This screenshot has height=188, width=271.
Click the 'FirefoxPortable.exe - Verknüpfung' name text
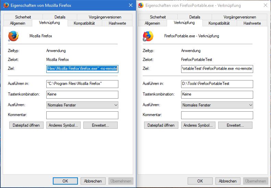[192, 36]
